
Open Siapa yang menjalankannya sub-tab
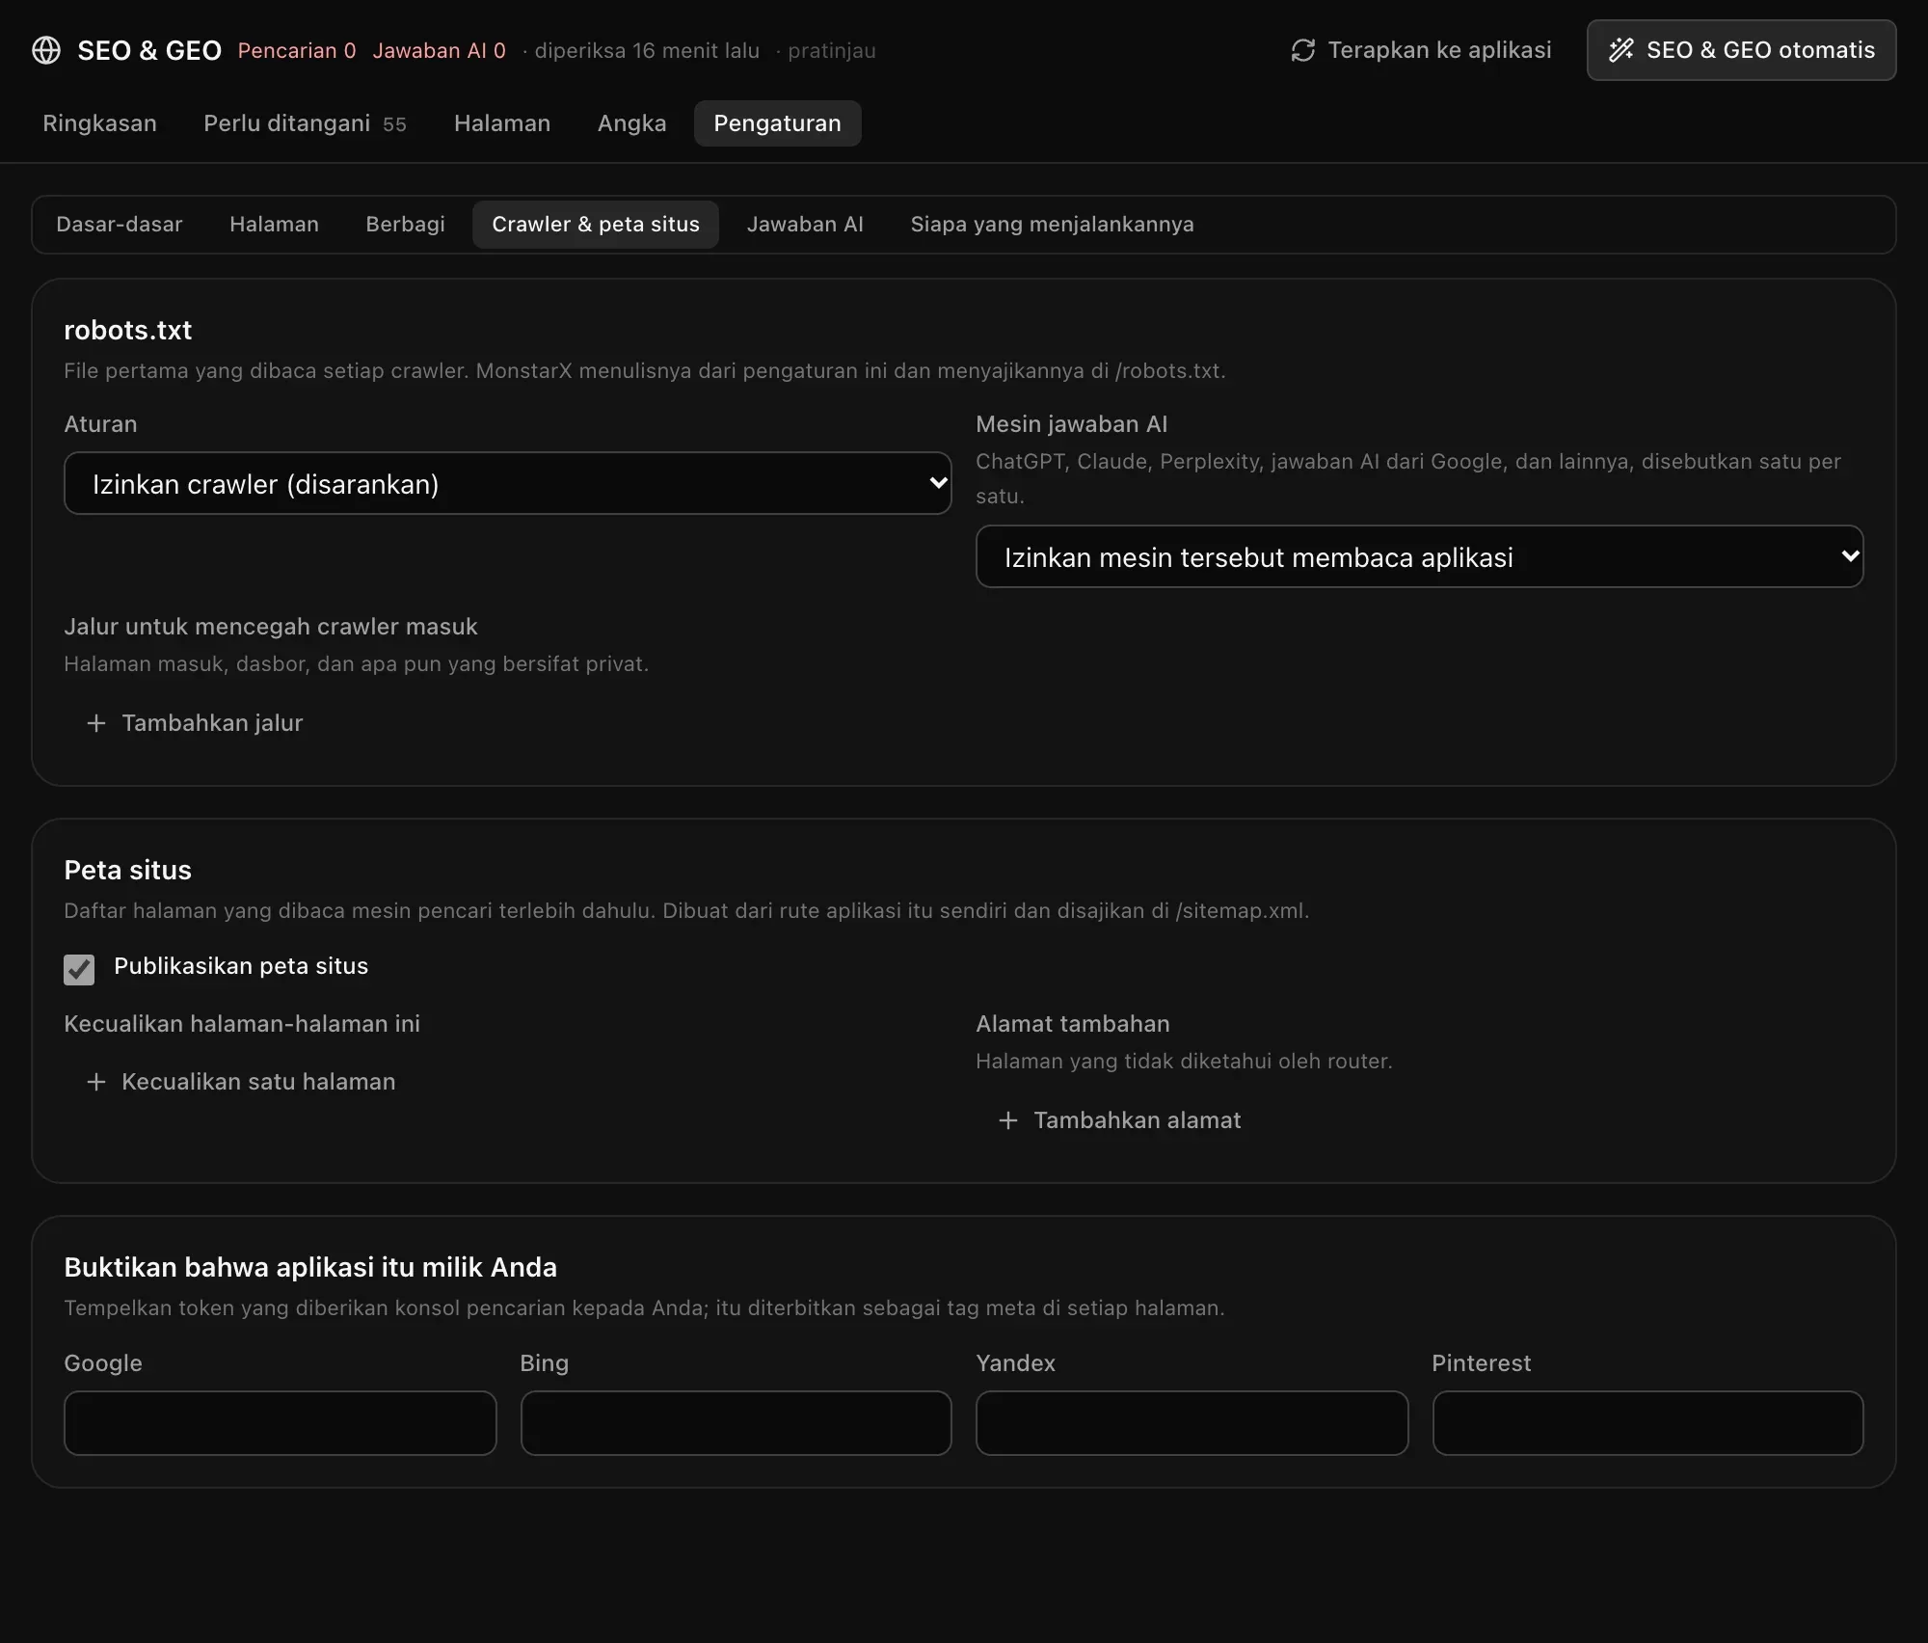[1053, 225]
